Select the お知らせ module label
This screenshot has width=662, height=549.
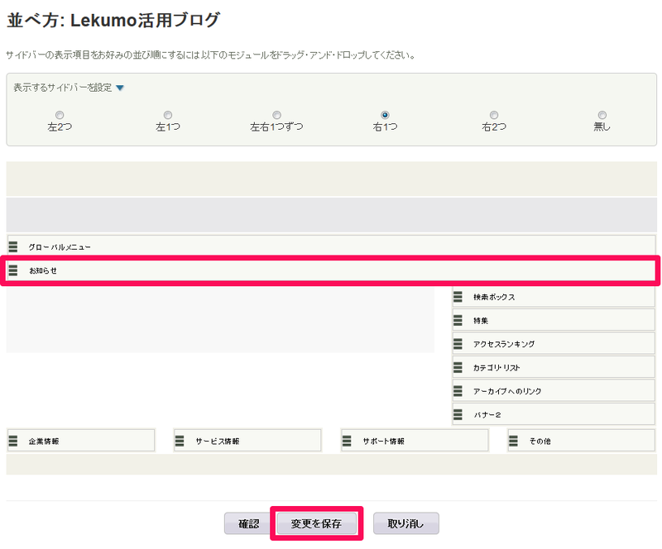pyautogui.click(x=43, y=270)
